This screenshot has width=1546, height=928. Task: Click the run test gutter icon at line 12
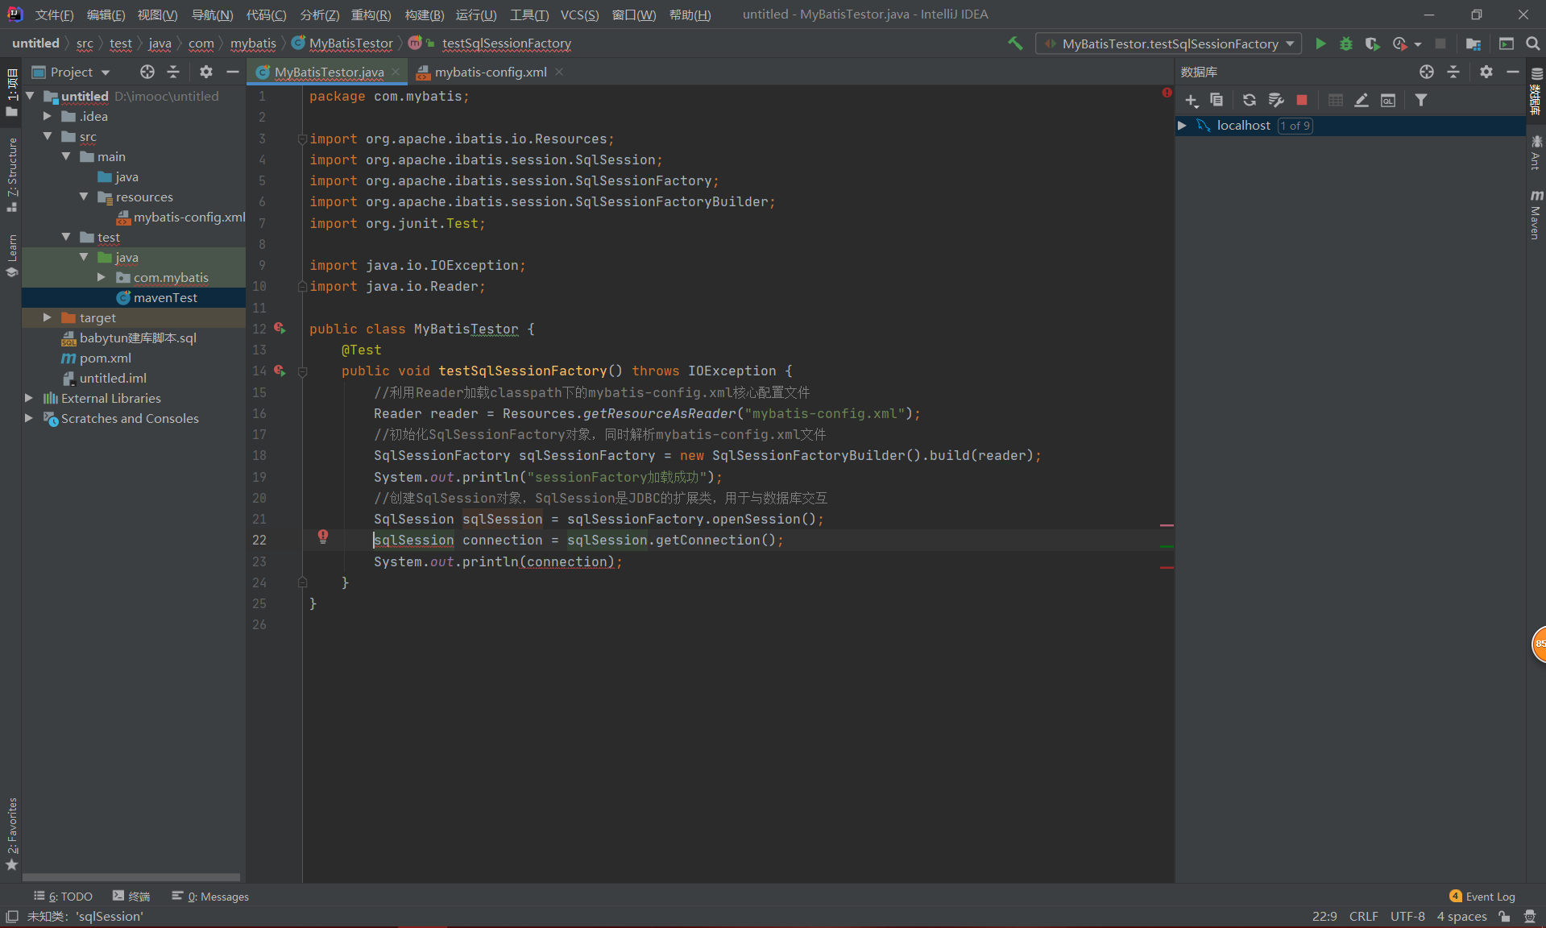click(x=280, y=328)
